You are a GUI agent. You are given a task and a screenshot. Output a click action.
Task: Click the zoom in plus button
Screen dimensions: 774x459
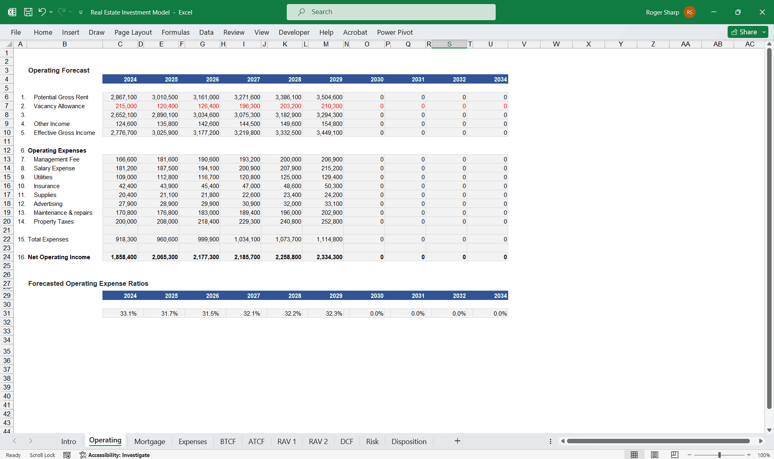point(749,455)
